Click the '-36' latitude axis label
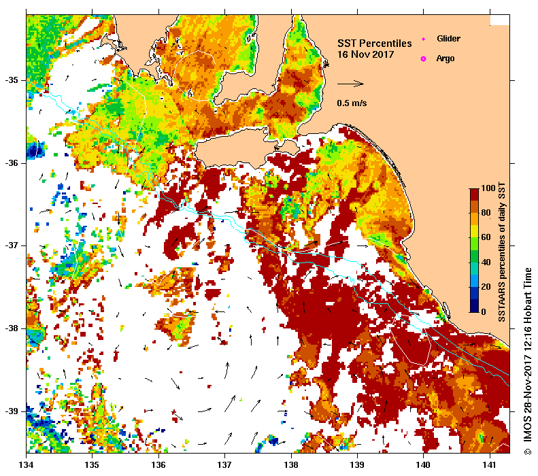 pyautogui.click(x=12, y=163)
